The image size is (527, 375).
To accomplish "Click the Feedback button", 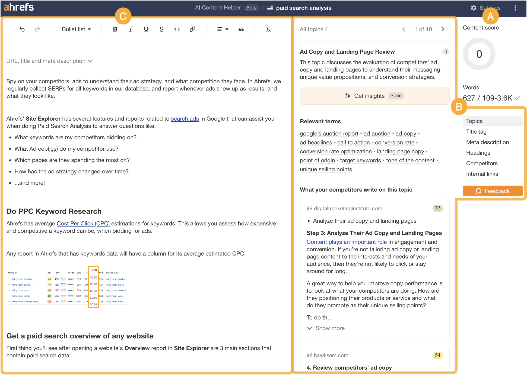I will [x=493, y=191].
